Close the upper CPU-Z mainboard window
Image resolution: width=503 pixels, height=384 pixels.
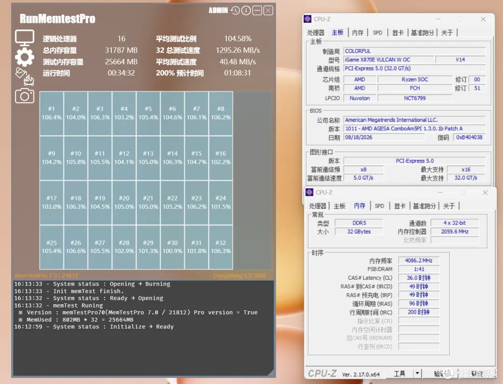[x=483, y=19]
